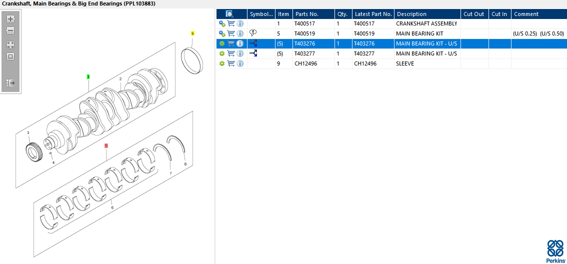Screen dimensions: 567x264
Task: Click callout 7 thrust washer label
Action: click(x=170, y=173)
